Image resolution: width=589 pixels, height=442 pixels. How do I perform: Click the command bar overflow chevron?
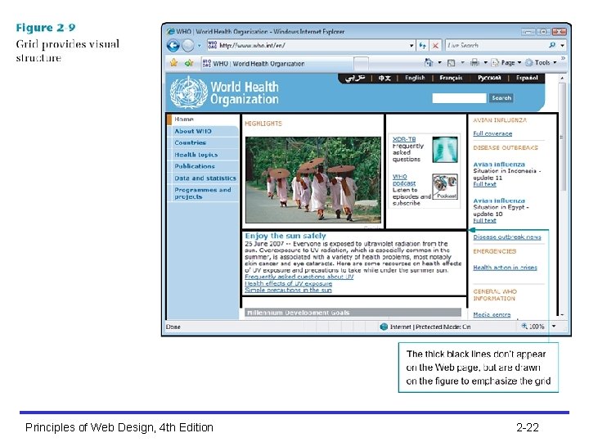[x=563, y=58]
